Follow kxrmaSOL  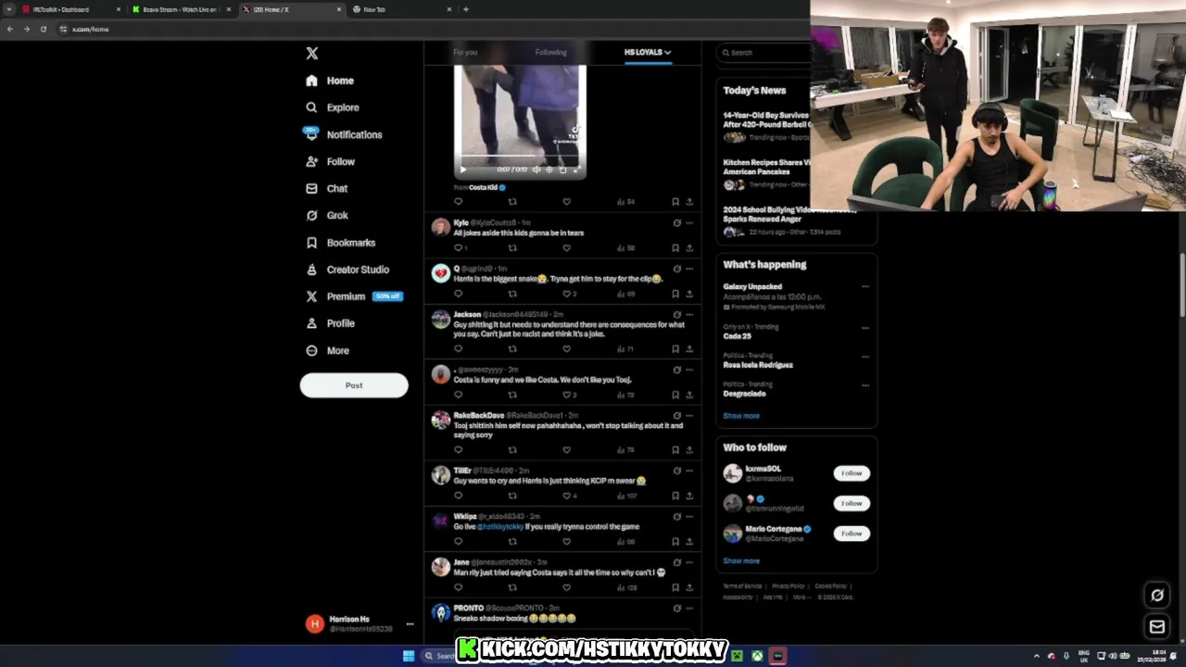coord(852,473)
